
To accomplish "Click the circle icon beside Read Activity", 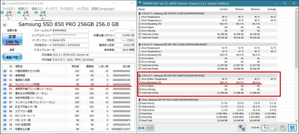I will click(139, 103).
